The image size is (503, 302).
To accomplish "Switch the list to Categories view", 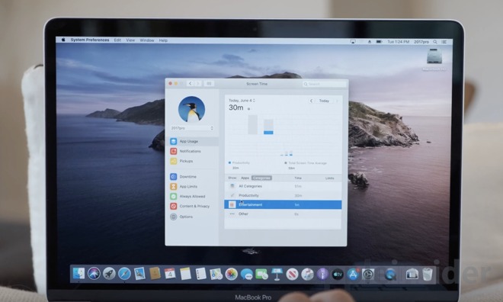I will click(261, 178).
